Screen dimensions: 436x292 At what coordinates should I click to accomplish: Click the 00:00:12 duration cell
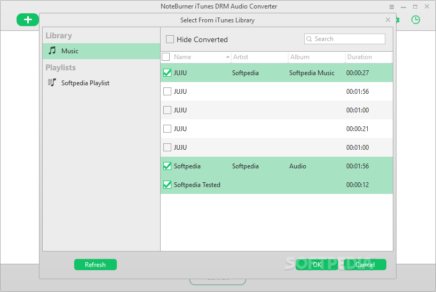pyautogui.click(x=358, y=185)
